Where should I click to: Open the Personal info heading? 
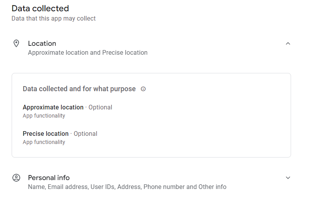click(x=49, y=178)
